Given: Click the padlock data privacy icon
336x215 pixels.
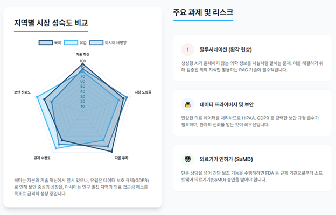Looking at the screenshot, I should [188, 105].
